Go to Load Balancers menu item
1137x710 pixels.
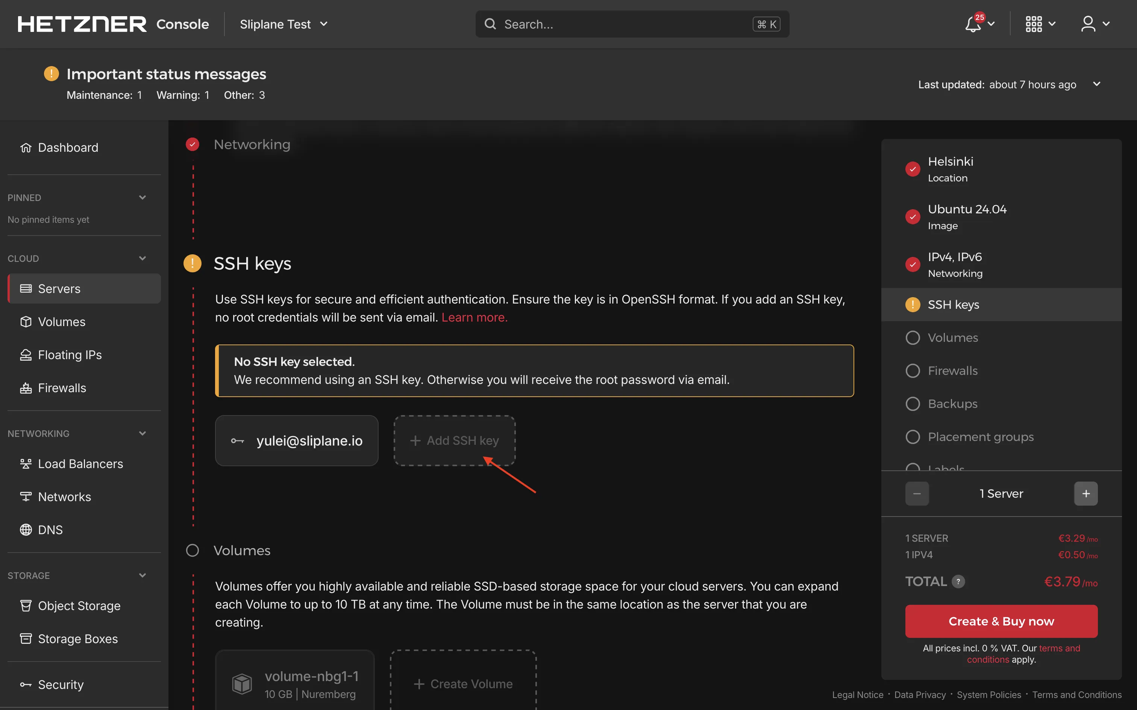click(x=80, y=464)
